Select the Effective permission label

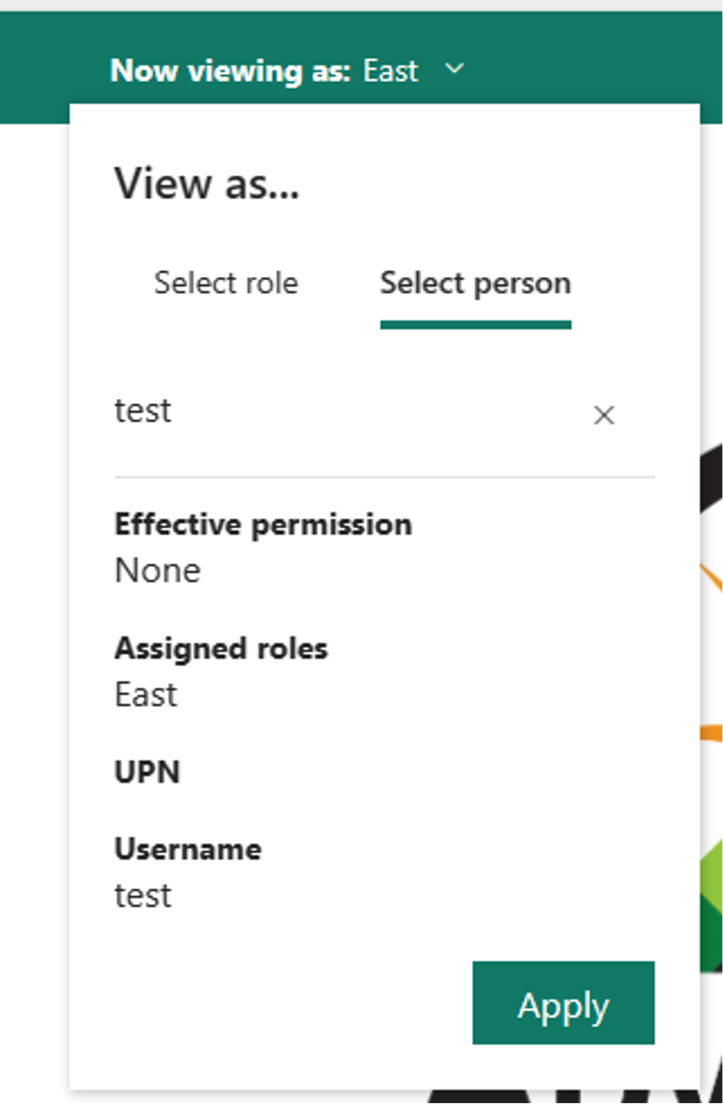pyautogui.click(x=264, y=524)
